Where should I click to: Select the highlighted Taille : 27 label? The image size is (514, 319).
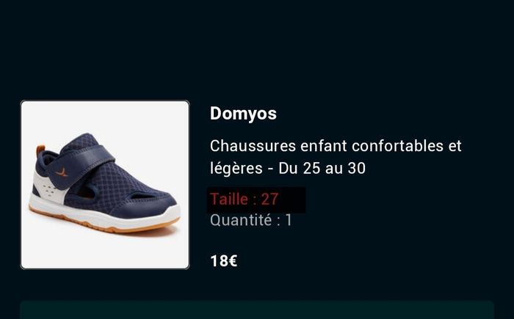245,199
